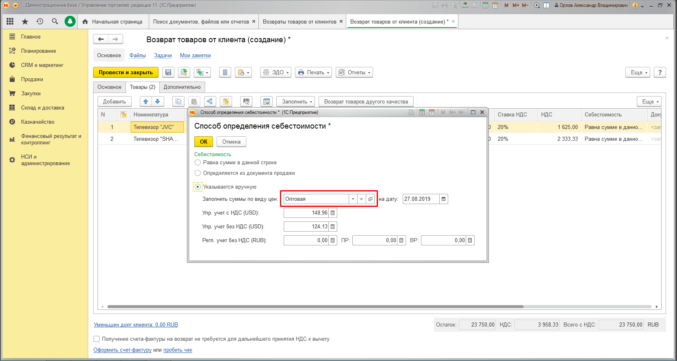Open the sections menu grid icon

(x=10, y=21)
